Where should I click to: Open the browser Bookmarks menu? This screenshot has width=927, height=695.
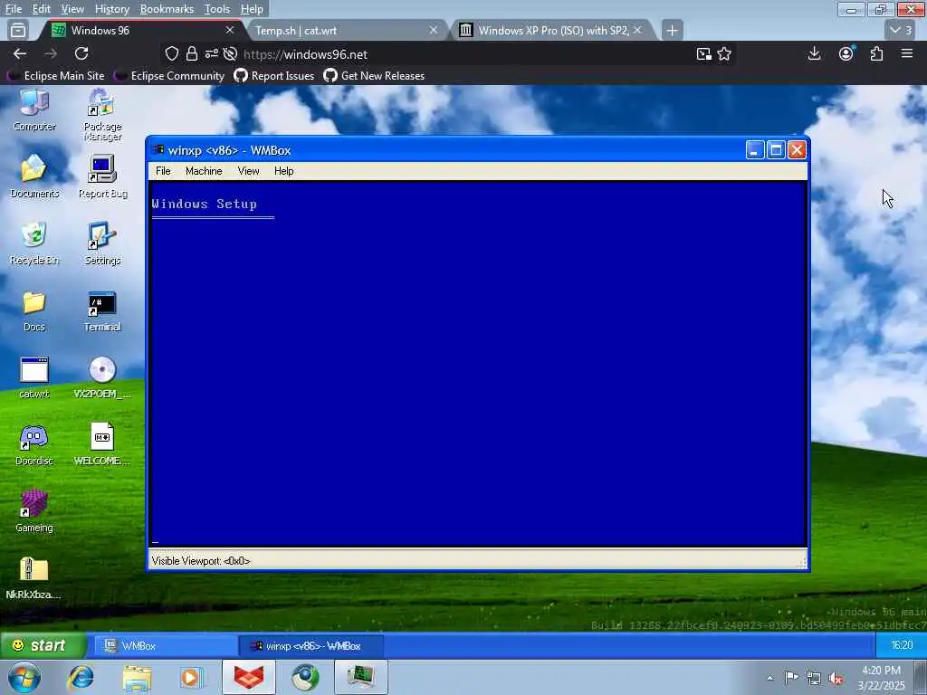(x=167, y=9)
